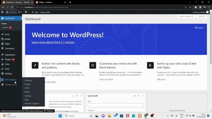Select Images in WP-Optimize submenu
Viewport: 212px width, 119px height.
point(27,84)
